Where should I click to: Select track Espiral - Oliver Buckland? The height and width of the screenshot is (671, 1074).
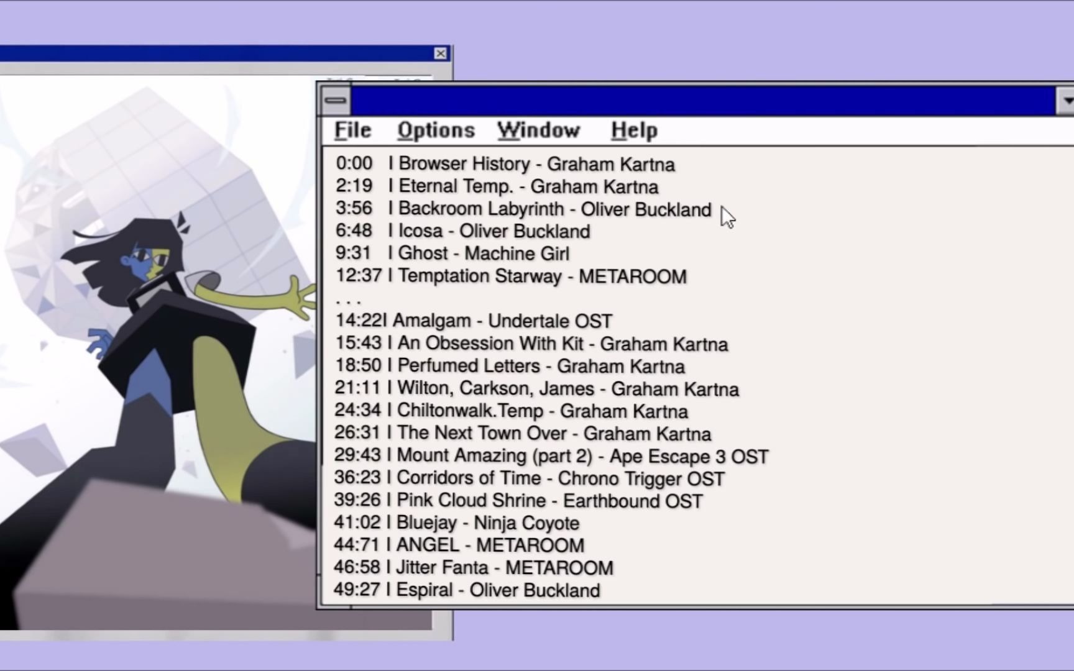point(467,590)
